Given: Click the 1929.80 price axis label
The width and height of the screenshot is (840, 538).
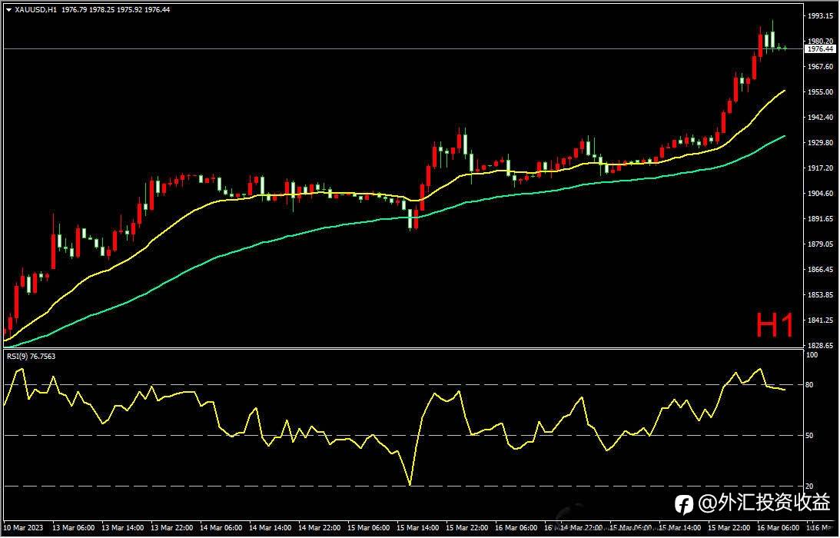Looking at the screenshot, I should pos(820,142).
